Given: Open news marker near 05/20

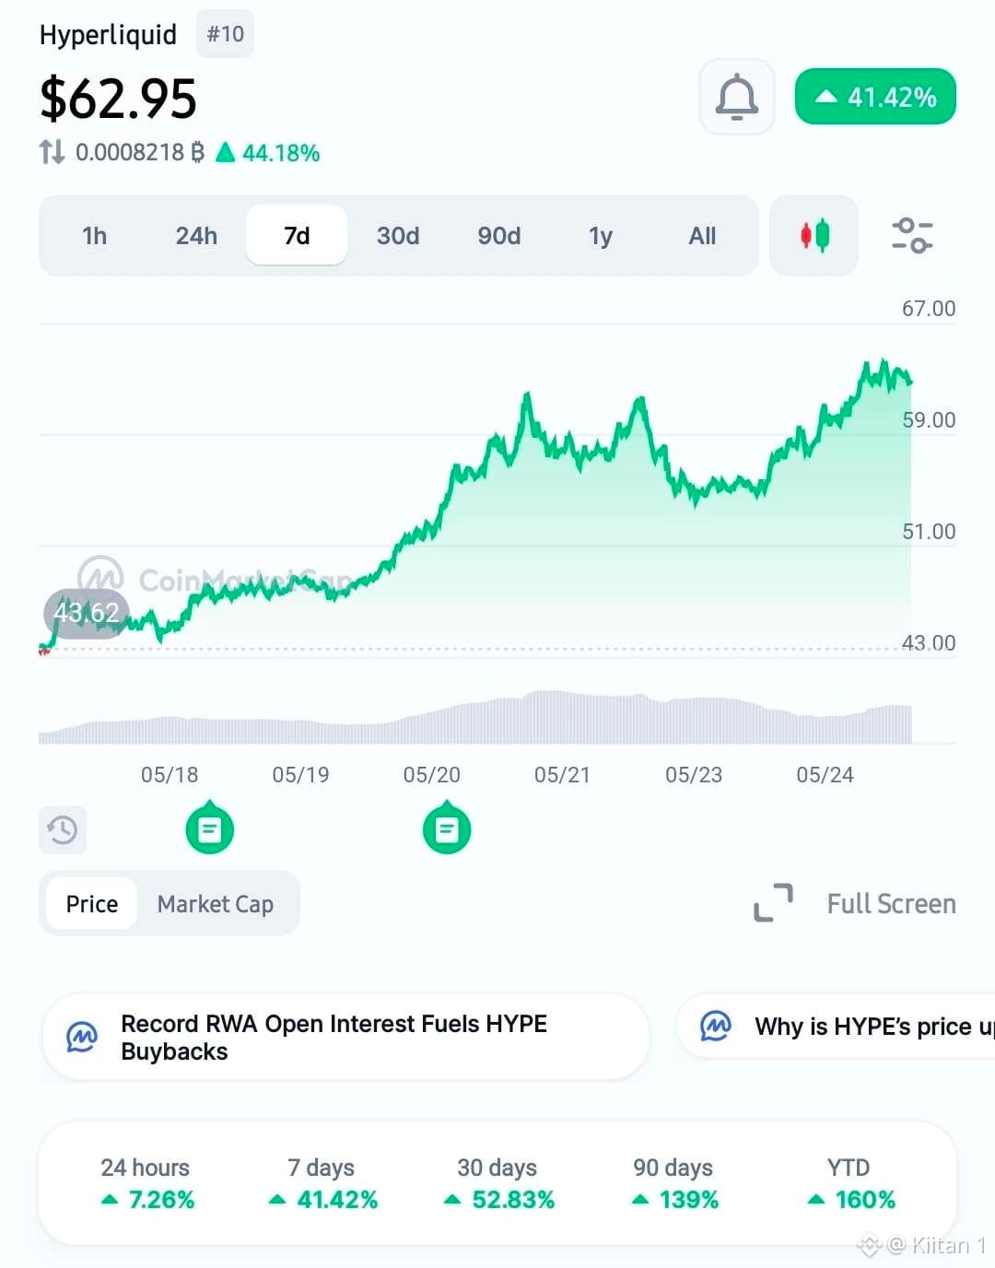Looking at the screenshot, I should click(x=447, y=829).
